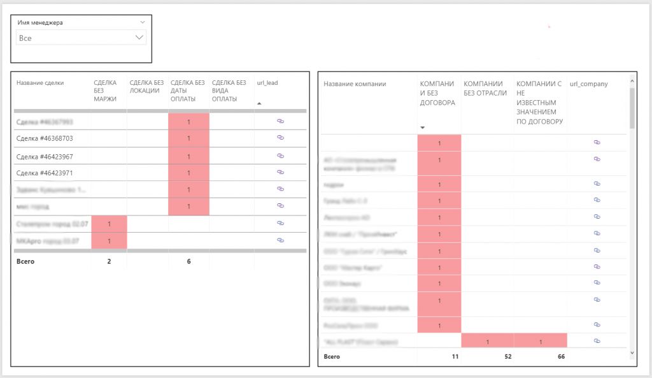Screen dimensions: 652x378
Task: Open url_company link in row without company name
Action: [x=597, y=142]
